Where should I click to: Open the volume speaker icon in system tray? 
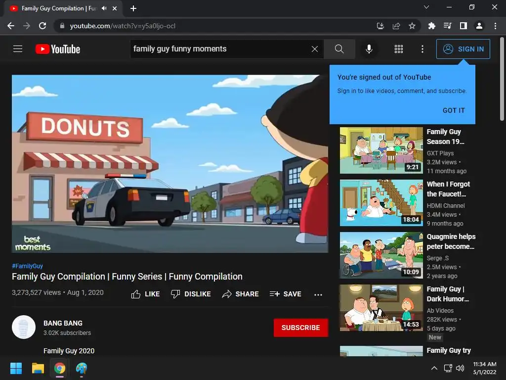[460, 368]
